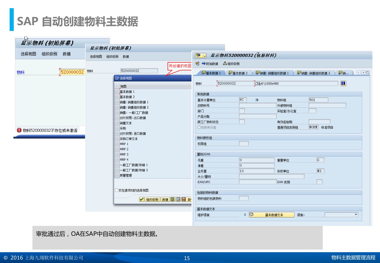The width and height of the screenshot is (380, 263).
Task: Click the tab list icon after the arrows
Action: click(x=368, y=72)
